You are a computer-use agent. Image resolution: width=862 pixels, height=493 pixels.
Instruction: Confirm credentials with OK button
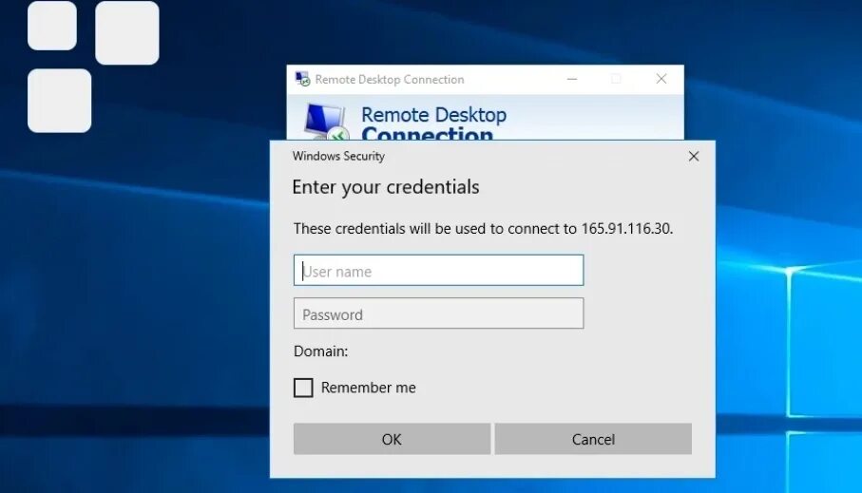point(392,439)
